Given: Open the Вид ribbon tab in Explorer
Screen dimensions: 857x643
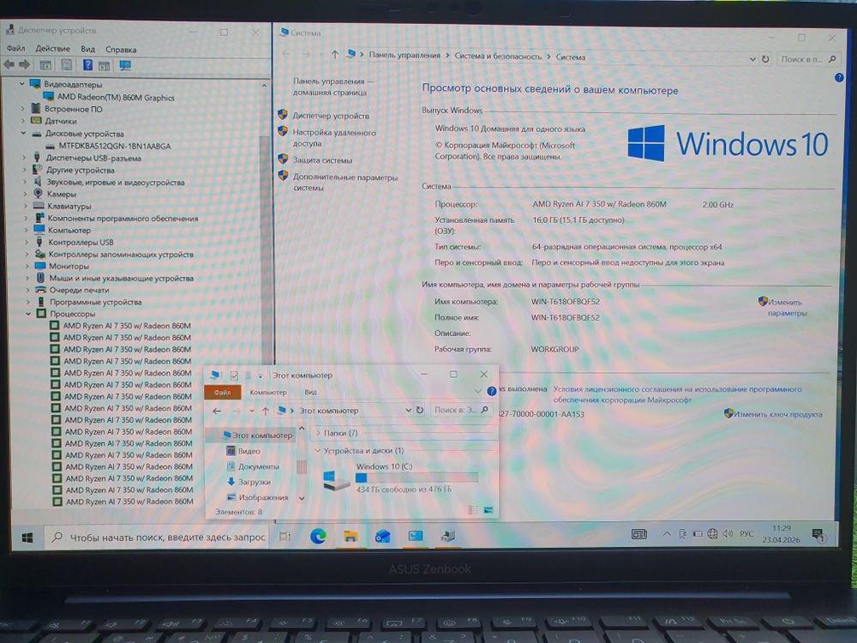Looking at the screenshot, I should click(310, 392).
